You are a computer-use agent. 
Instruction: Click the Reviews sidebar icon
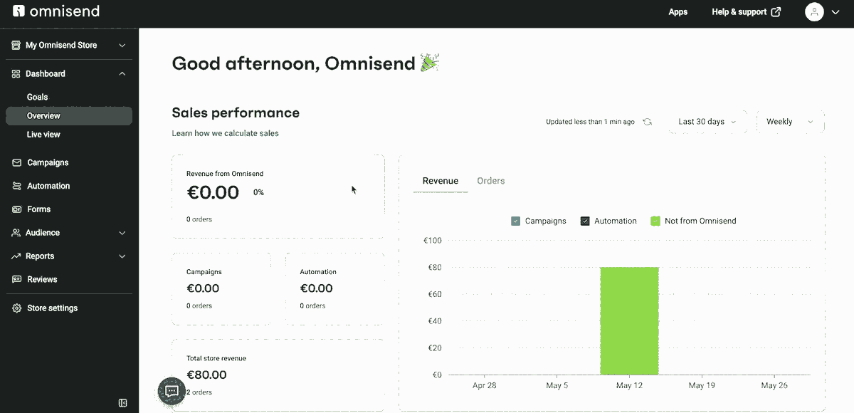click(16, 280)
